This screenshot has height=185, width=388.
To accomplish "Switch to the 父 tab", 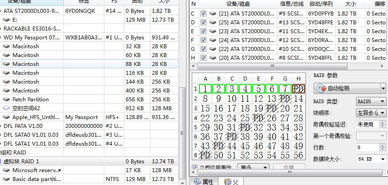I will click(231, 181).
